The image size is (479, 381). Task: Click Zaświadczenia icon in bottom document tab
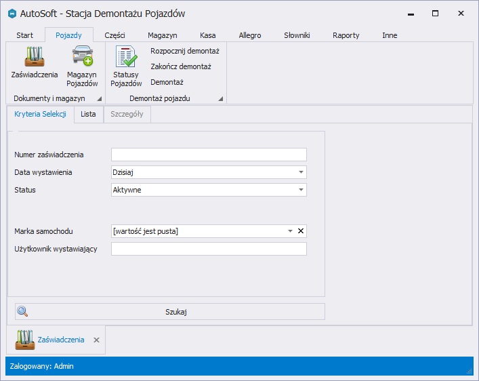[25, 339]
